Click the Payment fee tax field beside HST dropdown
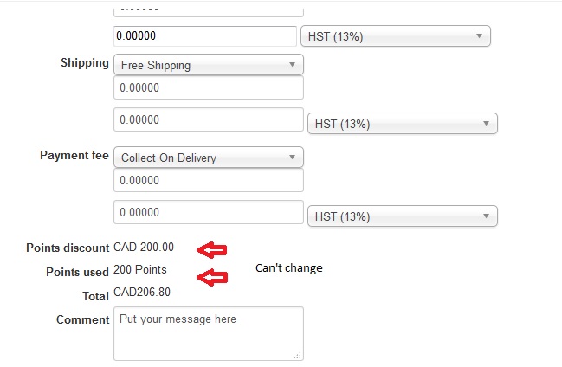 click(208, 212)
